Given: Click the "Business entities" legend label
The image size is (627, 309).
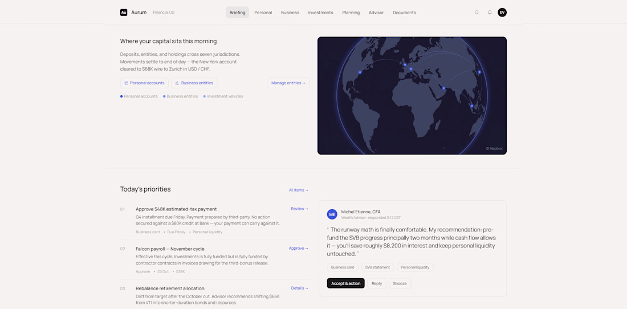Looking at the screenshot, I should click(182, 96).
